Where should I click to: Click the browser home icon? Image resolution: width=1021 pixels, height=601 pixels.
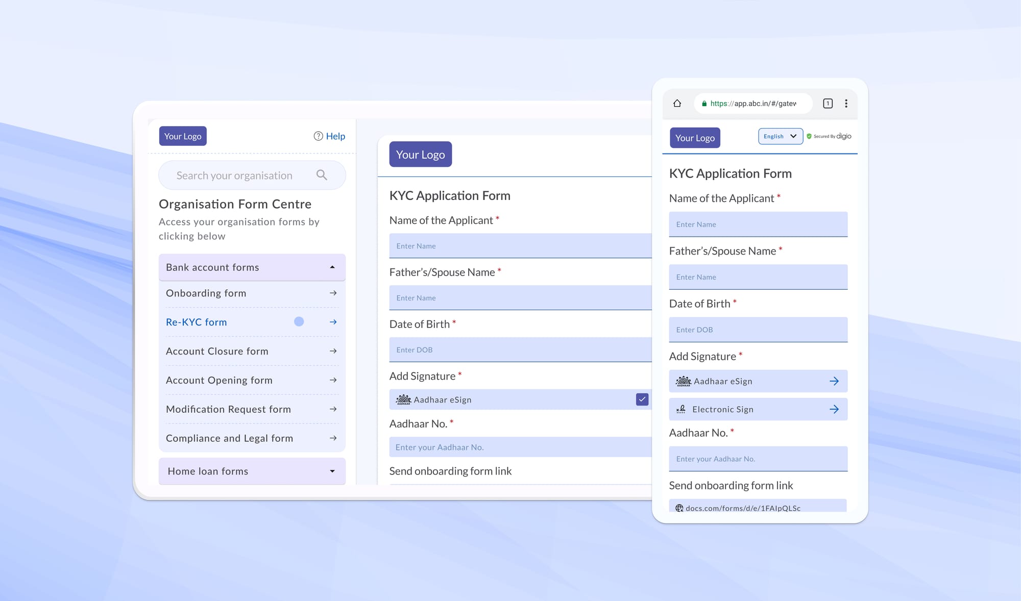click(677, 104)
